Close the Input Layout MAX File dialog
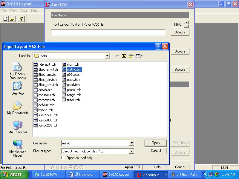The height and width of the screenshot is (179, 239). click(x=165, y=46)
